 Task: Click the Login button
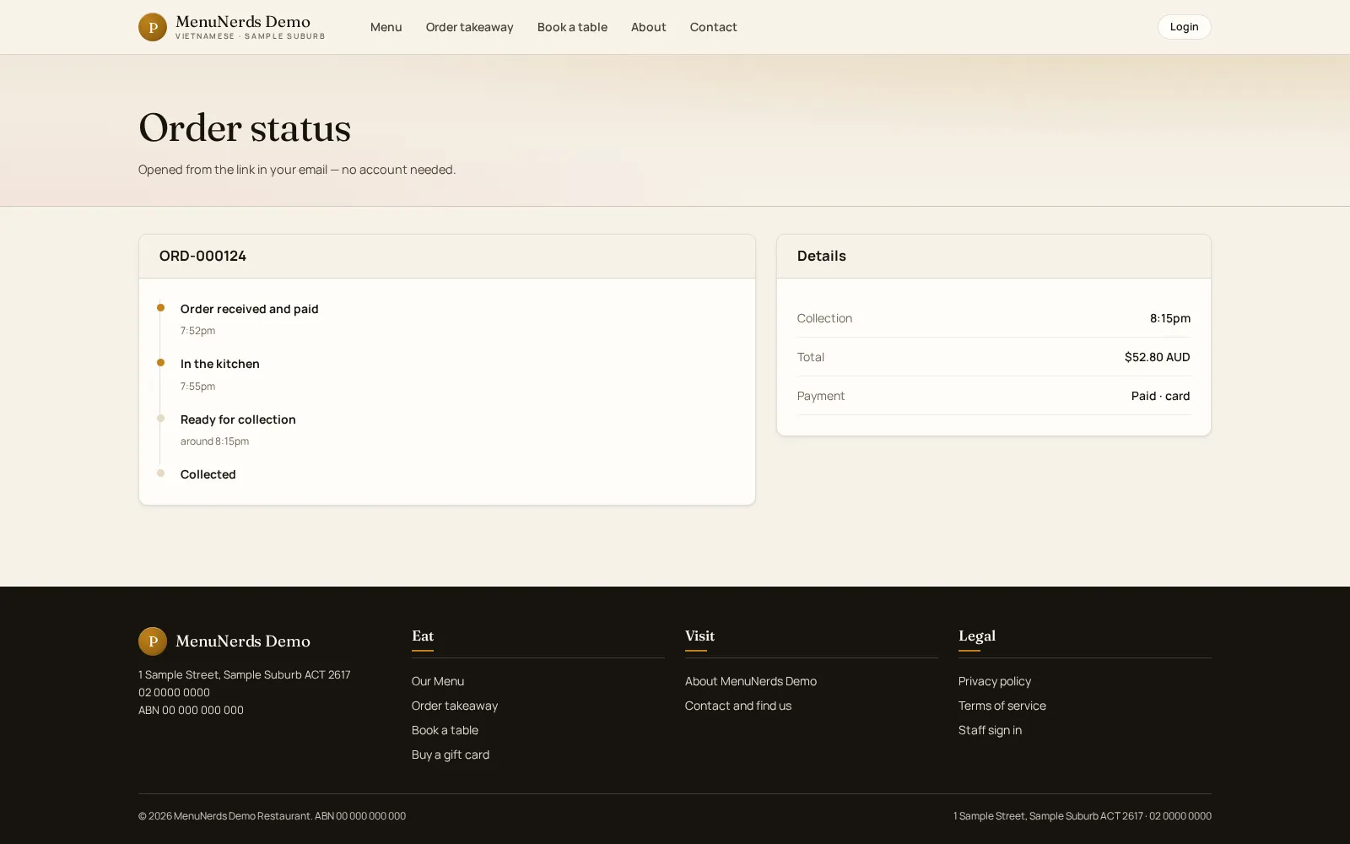click(1184, 27)
